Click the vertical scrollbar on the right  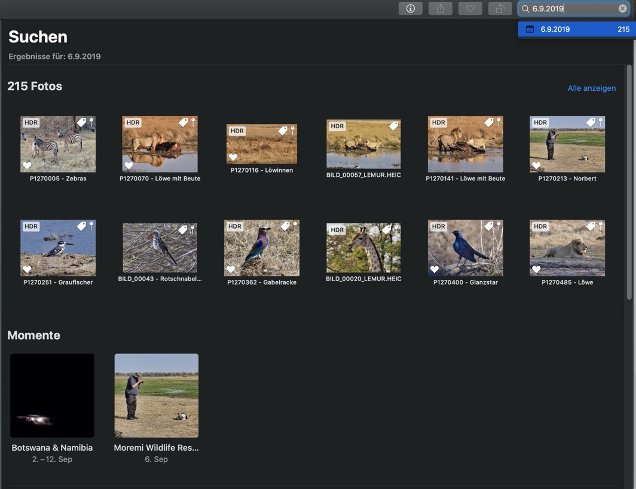click(629, 179)
